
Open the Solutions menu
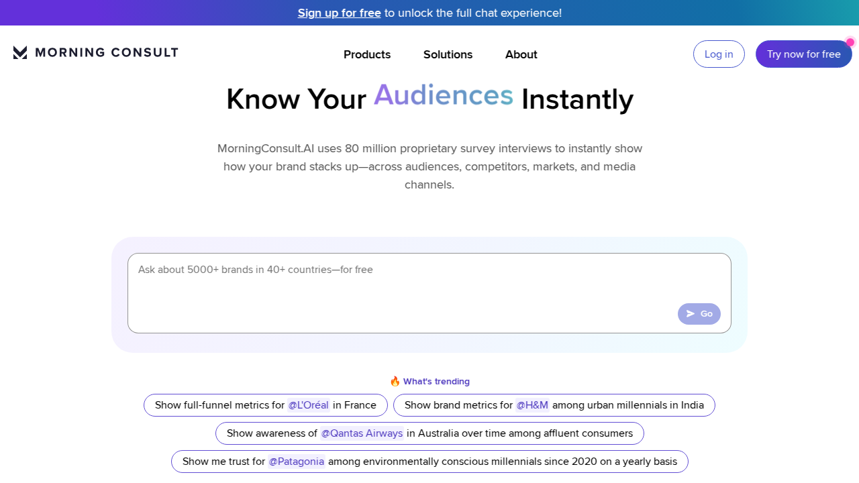[448, 54]
